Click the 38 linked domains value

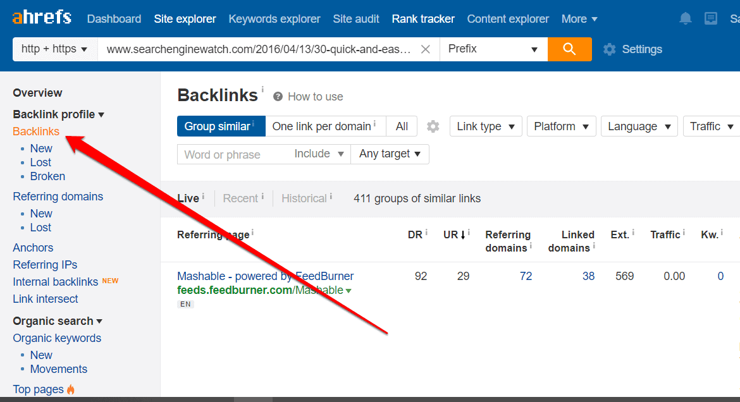tap(588, 276)
